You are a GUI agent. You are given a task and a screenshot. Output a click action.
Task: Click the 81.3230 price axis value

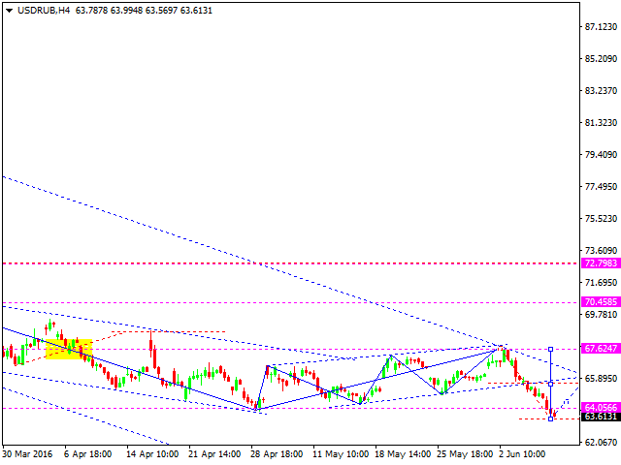pyautogui.click(x=601, y=123)
